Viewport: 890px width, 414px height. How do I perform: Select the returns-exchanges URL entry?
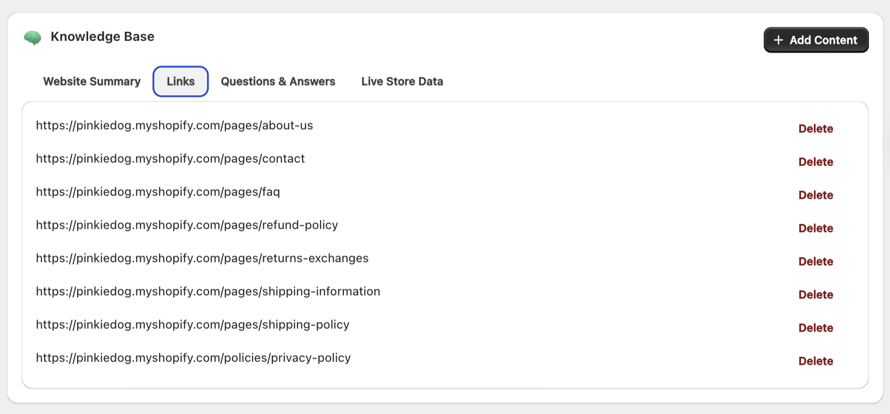[x=202, y=259]
